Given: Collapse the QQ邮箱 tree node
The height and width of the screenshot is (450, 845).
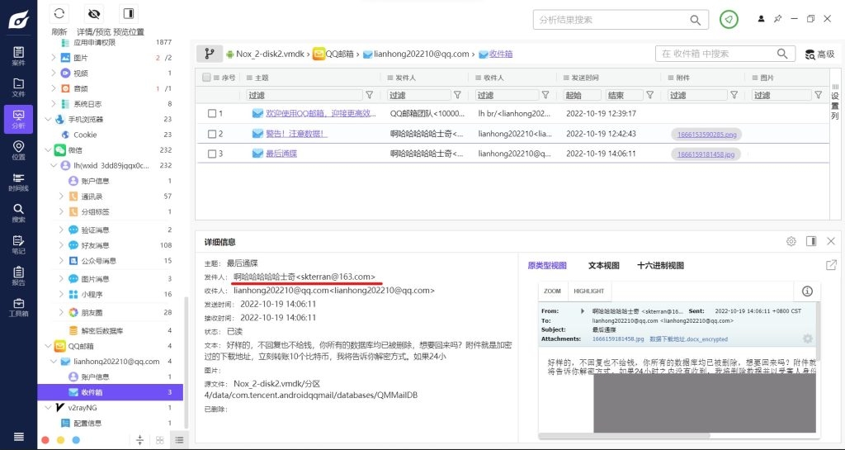Looking at the screenshot, I should [46, 346].
